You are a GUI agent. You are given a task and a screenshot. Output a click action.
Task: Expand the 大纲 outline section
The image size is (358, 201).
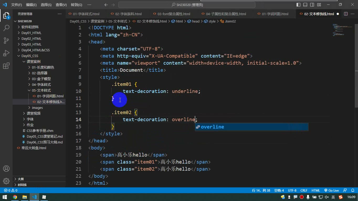point(39,179)
